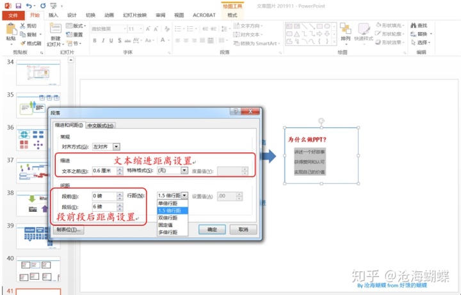Click the New Slide (新建幻灯片) icon

(55, 29)
